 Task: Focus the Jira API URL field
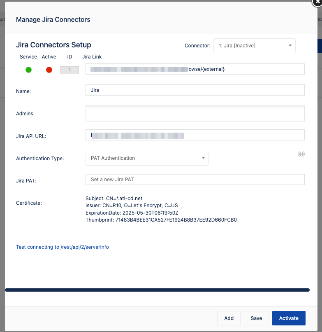pos(195,135)
